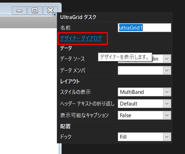Open the データ ソース dropdown
The height and width of the screenshot is (154, 185).
point(167,58)
